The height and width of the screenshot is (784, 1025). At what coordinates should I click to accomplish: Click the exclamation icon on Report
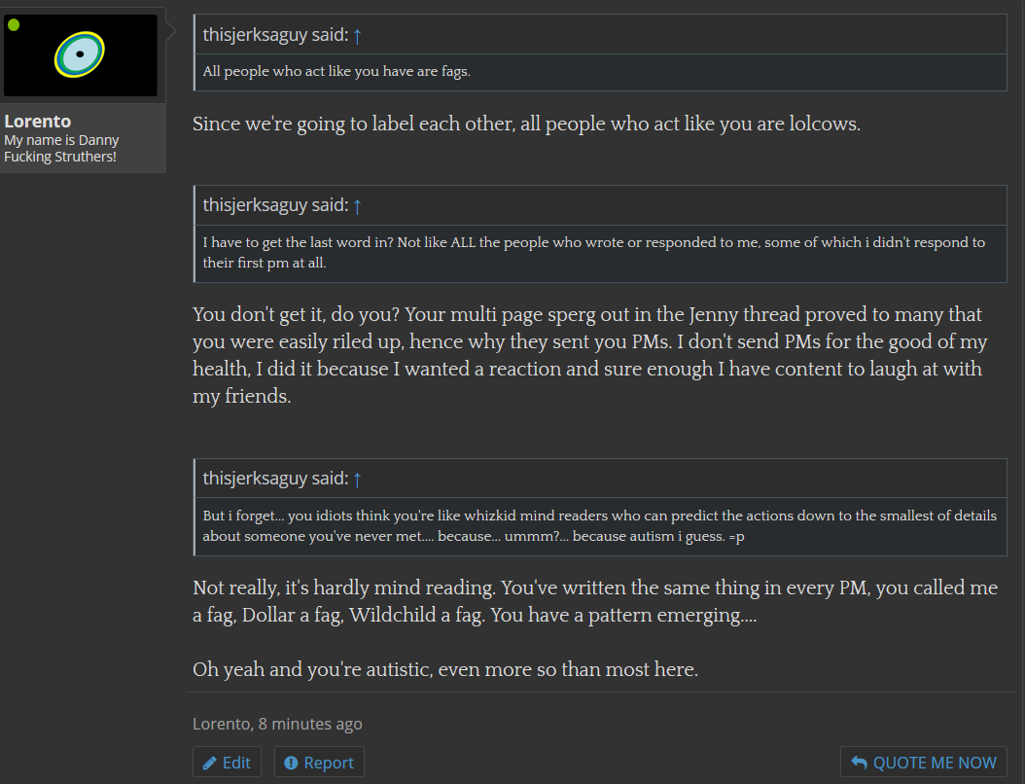coord(291,763)
